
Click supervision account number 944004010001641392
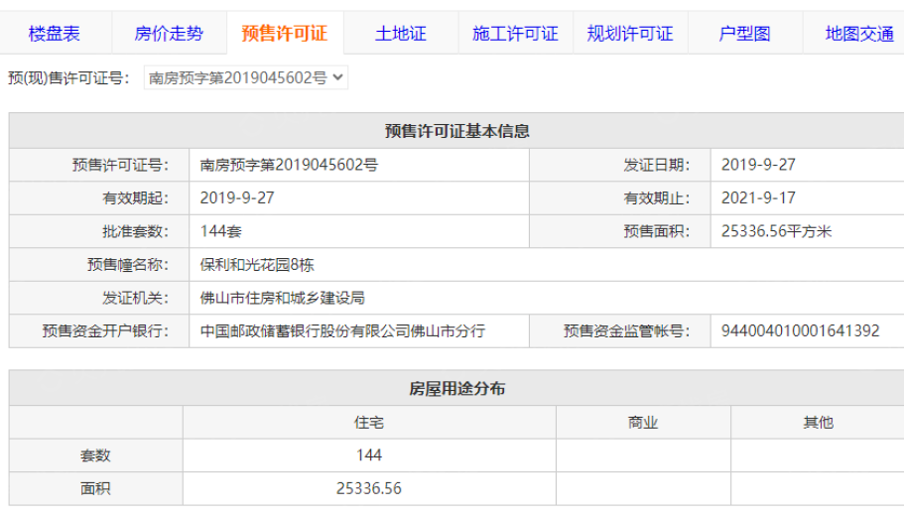coord(800,331)
